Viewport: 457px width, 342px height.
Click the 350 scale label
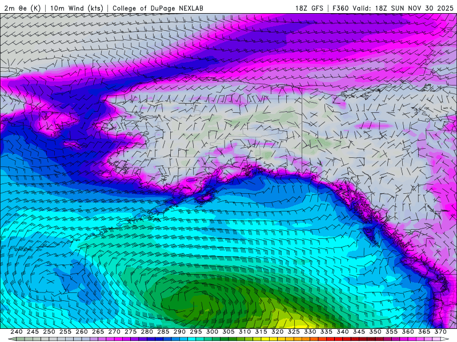coord(375,332)
